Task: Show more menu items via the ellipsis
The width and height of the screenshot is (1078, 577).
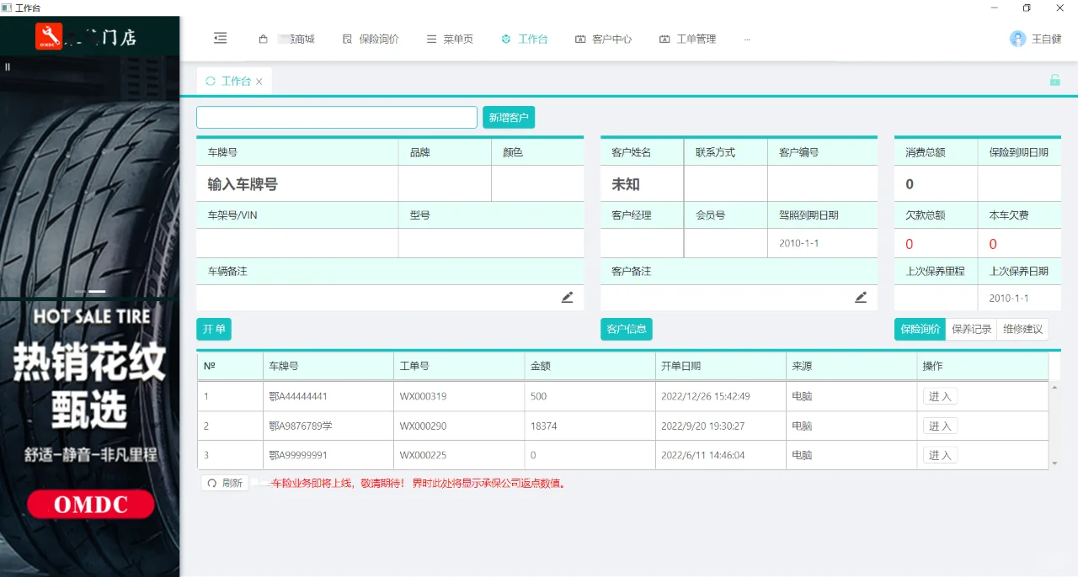Action: (747, 40)
